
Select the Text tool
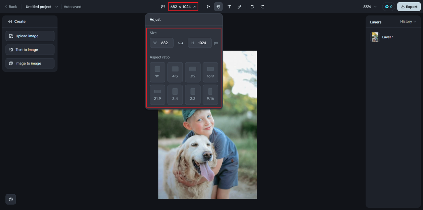click(229, 7)
